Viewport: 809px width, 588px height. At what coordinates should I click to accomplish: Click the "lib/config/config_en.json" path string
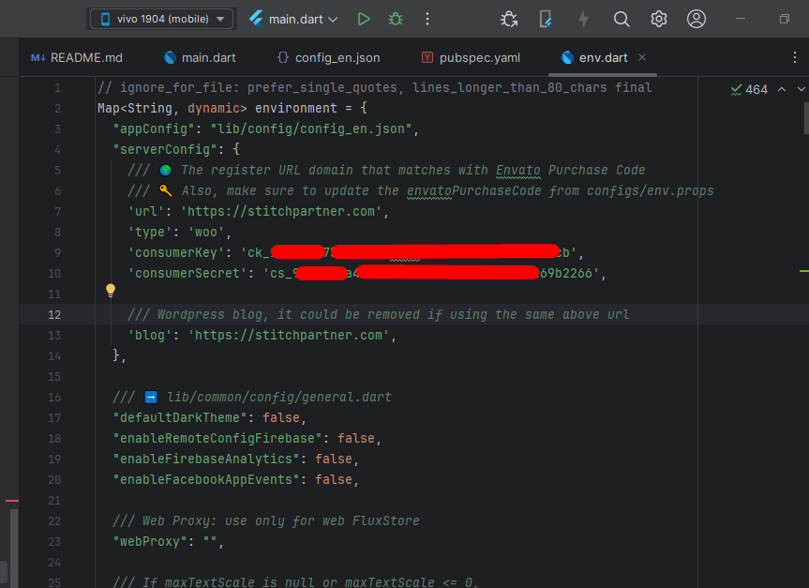point(311,128)
